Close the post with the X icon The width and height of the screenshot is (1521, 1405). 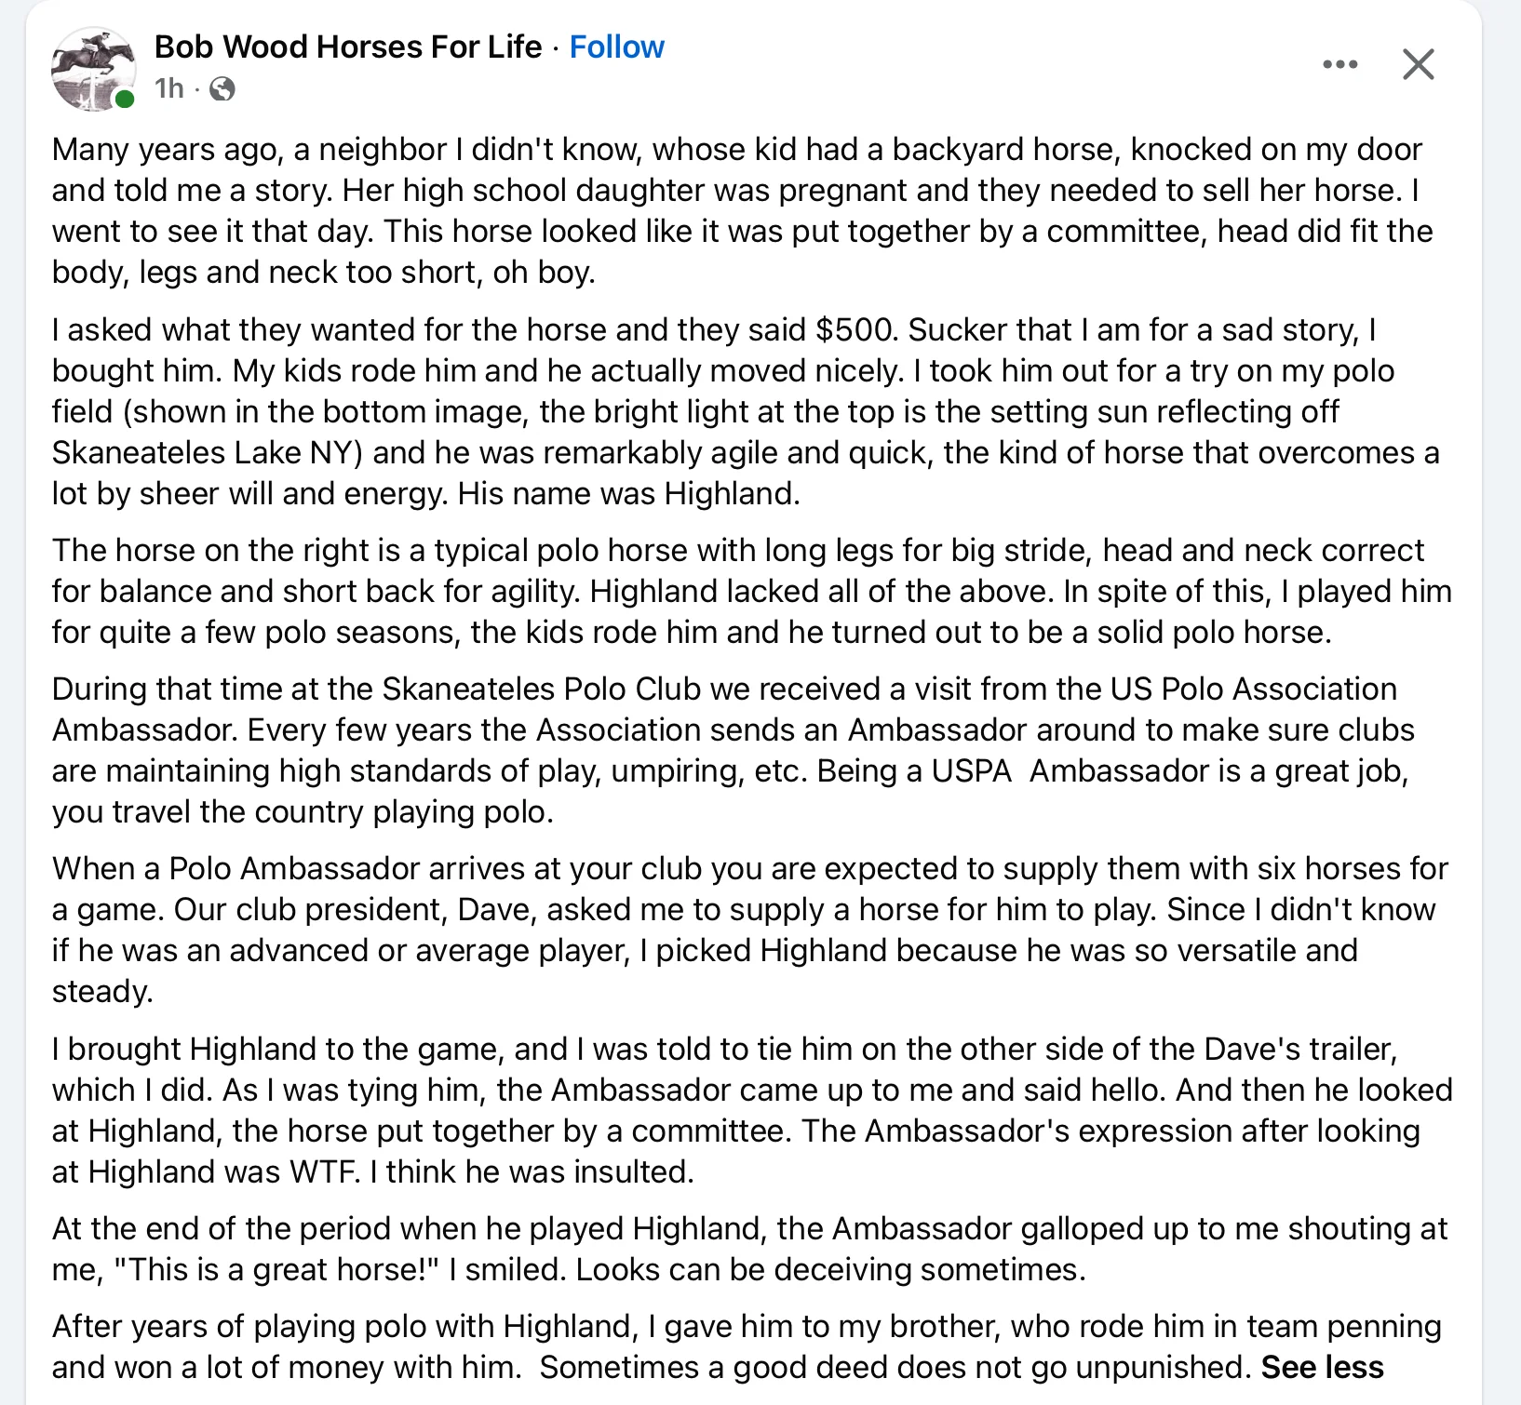pos(1418,64)
